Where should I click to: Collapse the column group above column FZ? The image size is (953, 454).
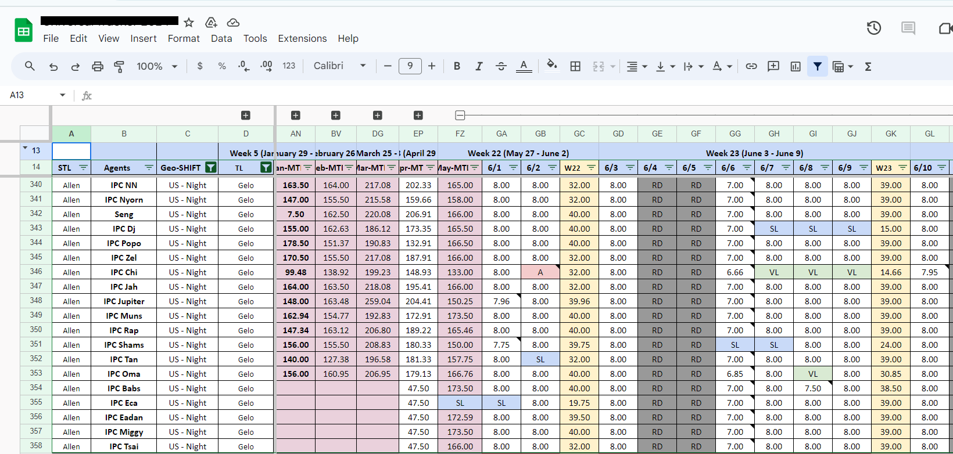(460, 116)
